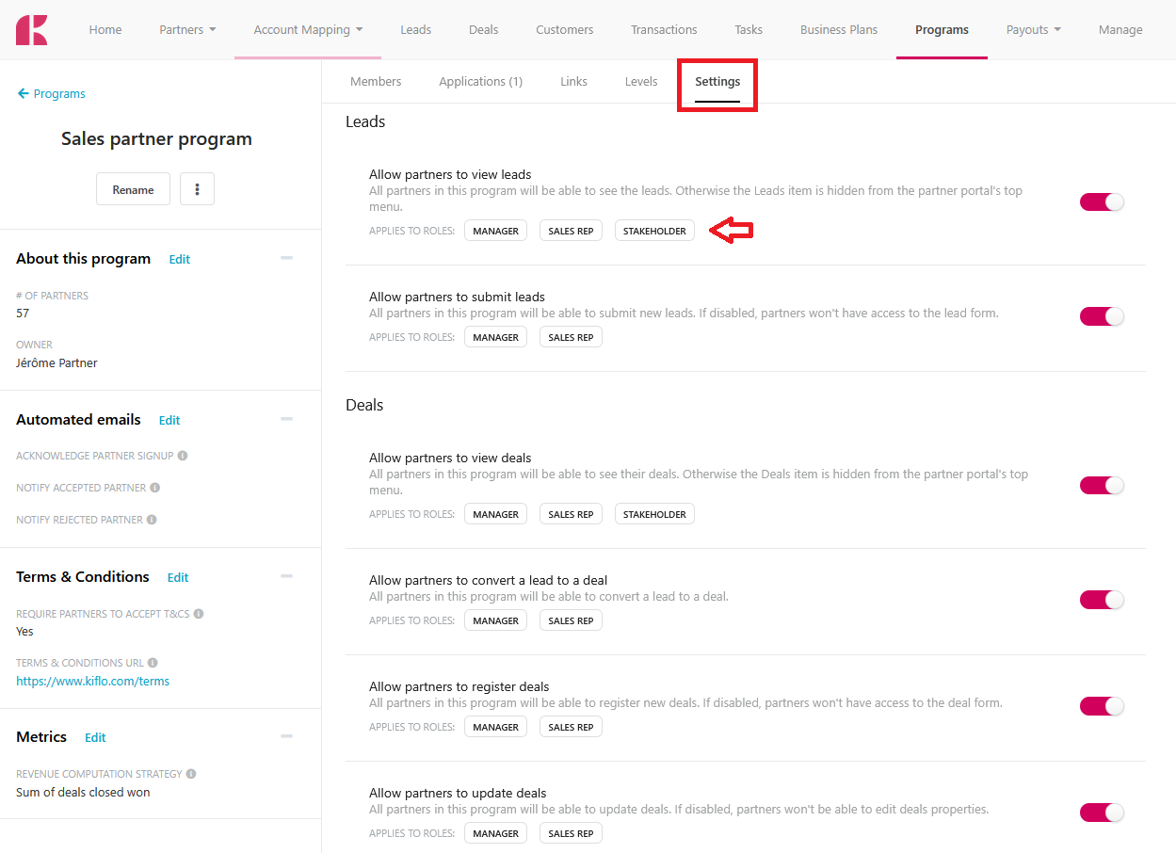Click the info icon beside Notify Rejected Partner

click(152, 520)
